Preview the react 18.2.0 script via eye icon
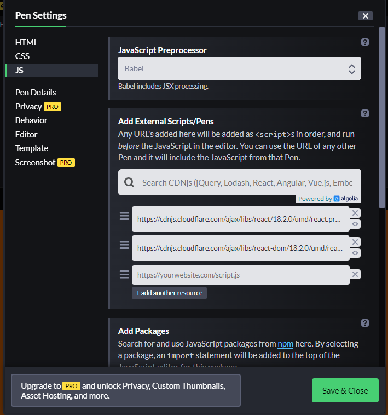The width and height of the screenshot is (388, 415). tap(355, 224)
